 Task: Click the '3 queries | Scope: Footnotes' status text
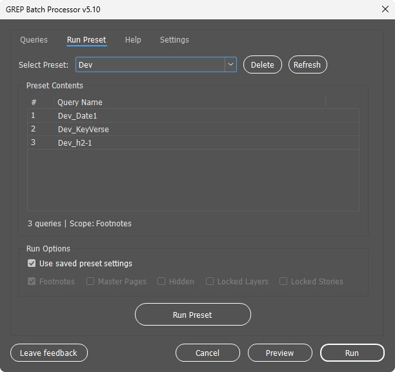pyautogui.click(x=79, y=224)
